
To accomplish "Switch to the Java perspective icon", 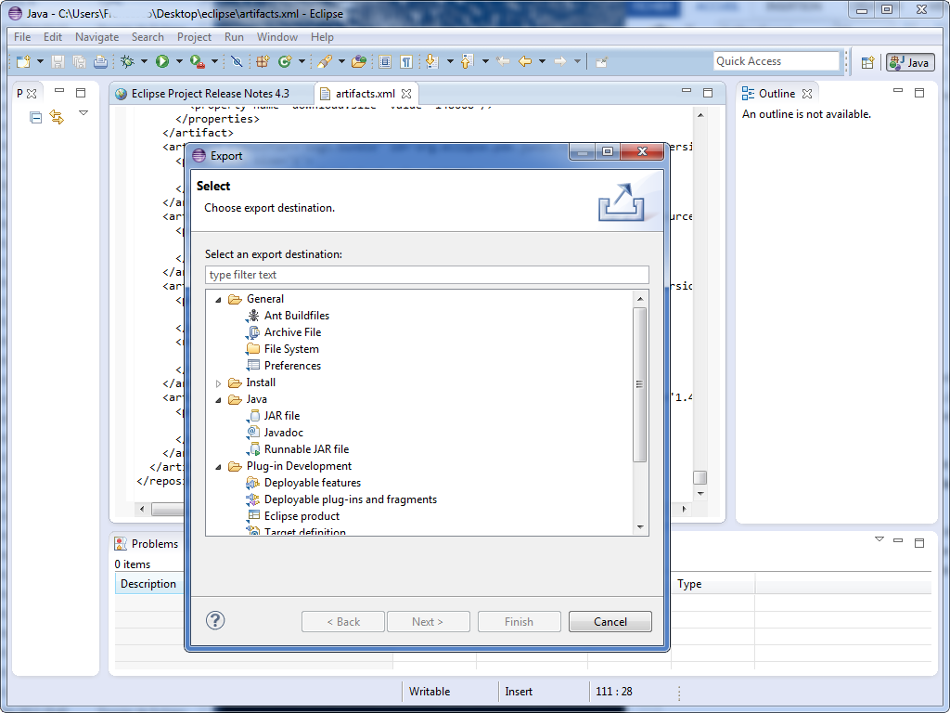I will [x=910, y=62].
